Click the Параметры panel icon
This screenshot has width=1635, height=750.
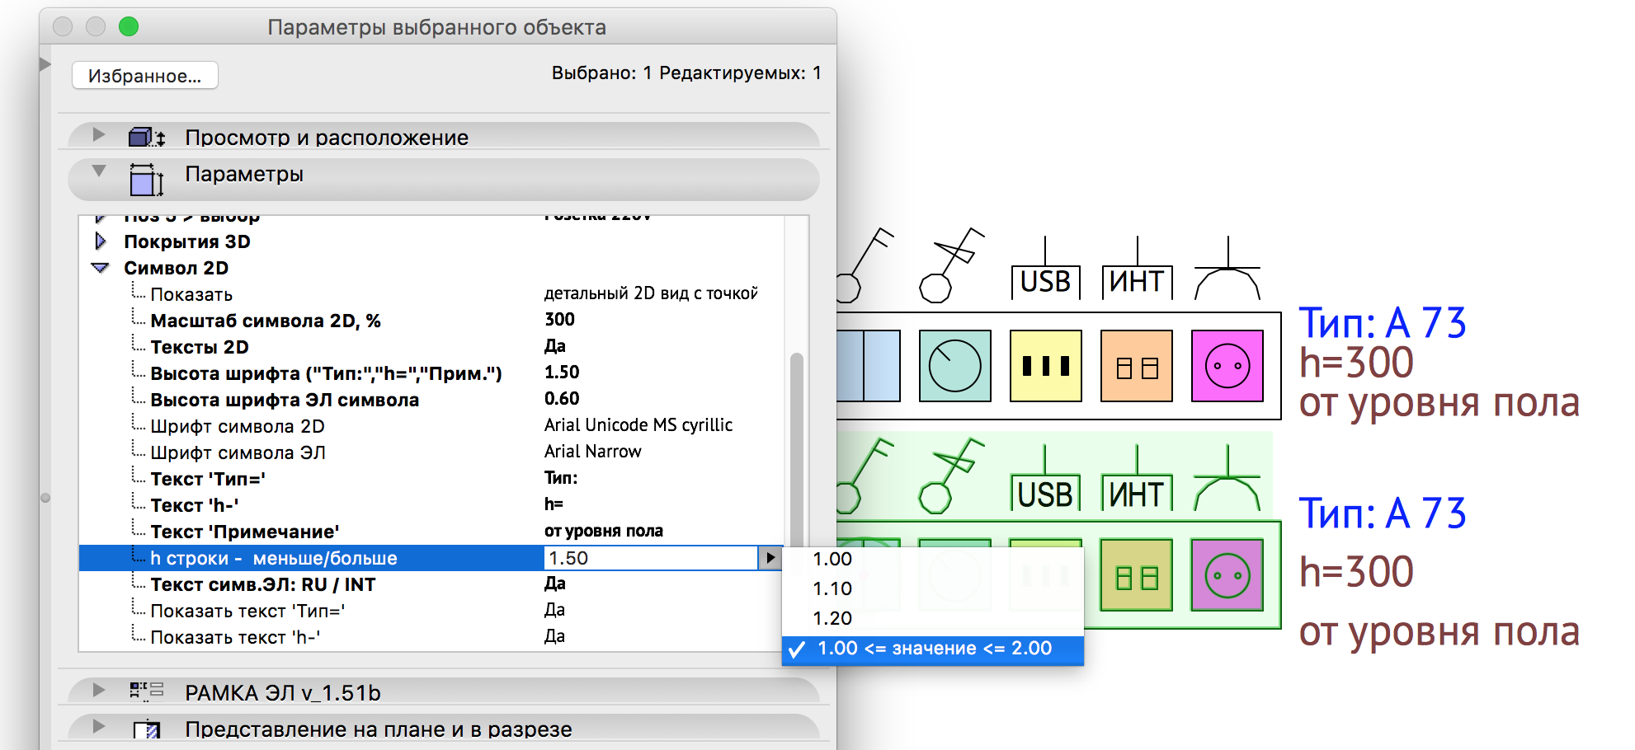146,179
